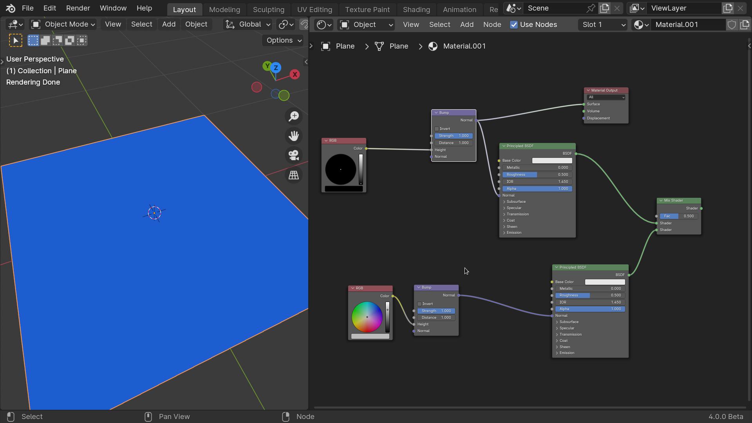Switch to camera view via the camera icon
This screenshot has height=423, width=752.
click(293, 155)
